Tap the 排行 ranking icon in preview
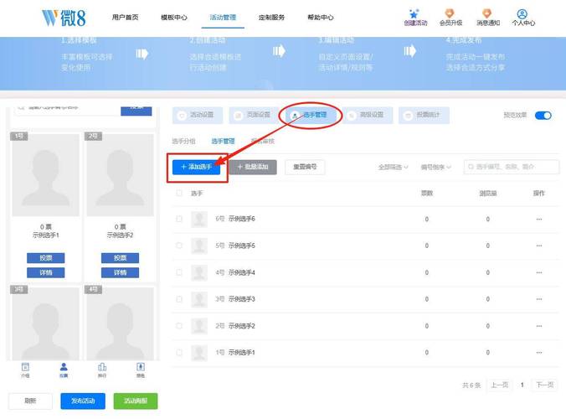The image size is (566, 419). point(102,370)
